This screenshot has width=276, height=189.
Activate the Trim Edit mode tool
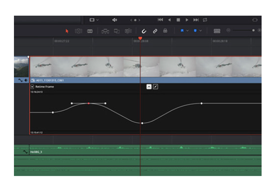(x=78, y=31)
